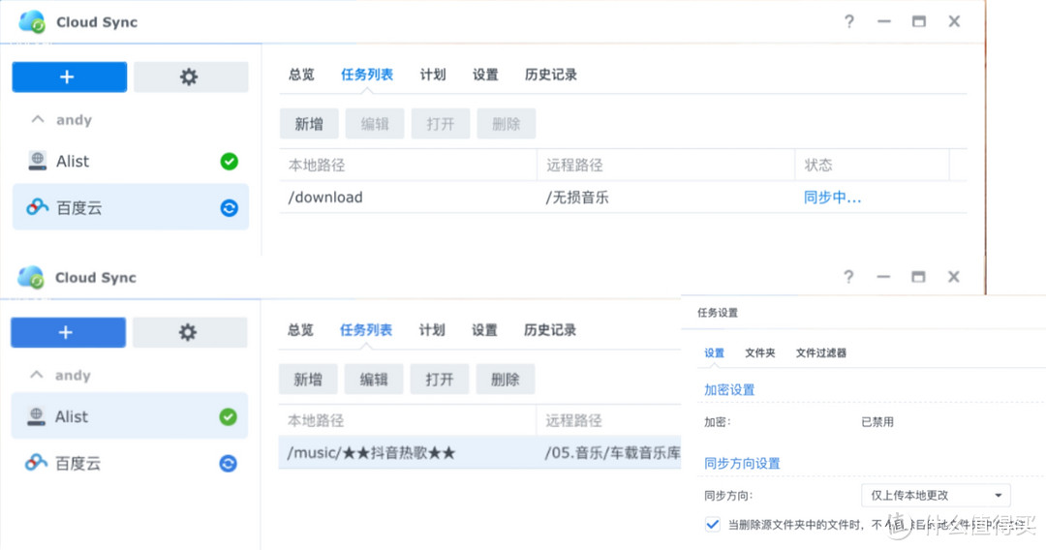Open the gear settings beside the highlighted 百度云 connection
Screen dimensions: 1046x550
[x=190, y=77]
